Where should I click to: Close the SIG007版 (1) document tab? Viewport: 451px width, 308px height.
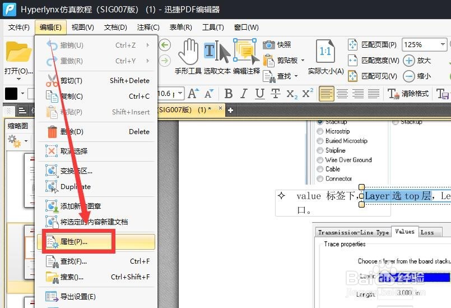click(220, 108)
